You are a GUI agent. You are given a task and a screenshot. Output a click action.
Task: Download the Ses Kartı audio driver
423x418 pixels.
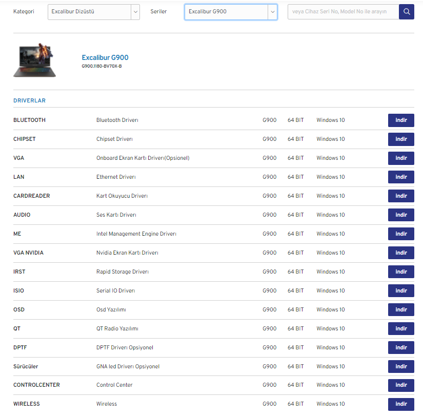coord(401,215)
